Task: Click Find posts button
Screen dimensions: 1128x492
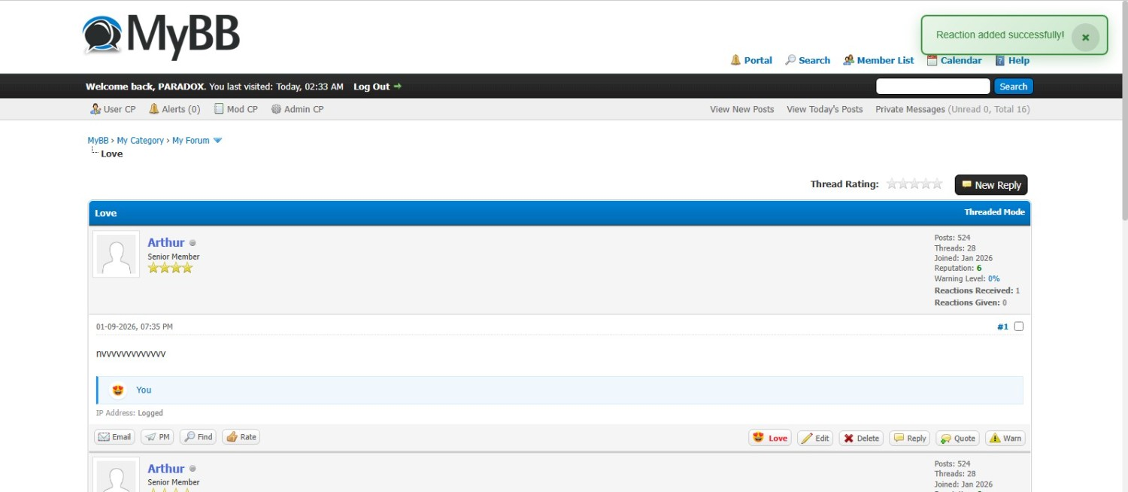Action: [198, 437]
